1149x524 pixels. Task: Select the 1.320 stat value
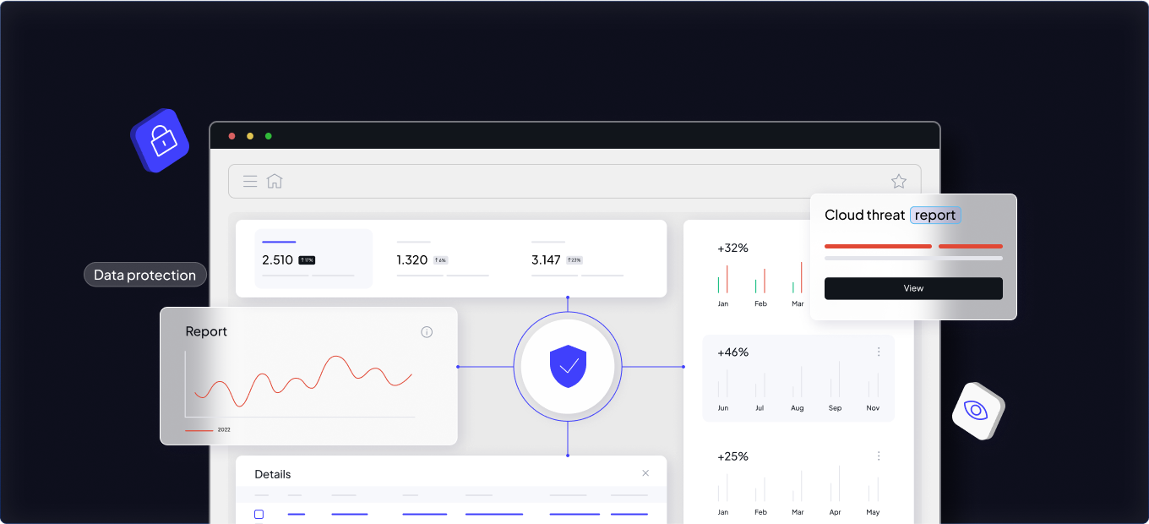[x=412, y=259]
